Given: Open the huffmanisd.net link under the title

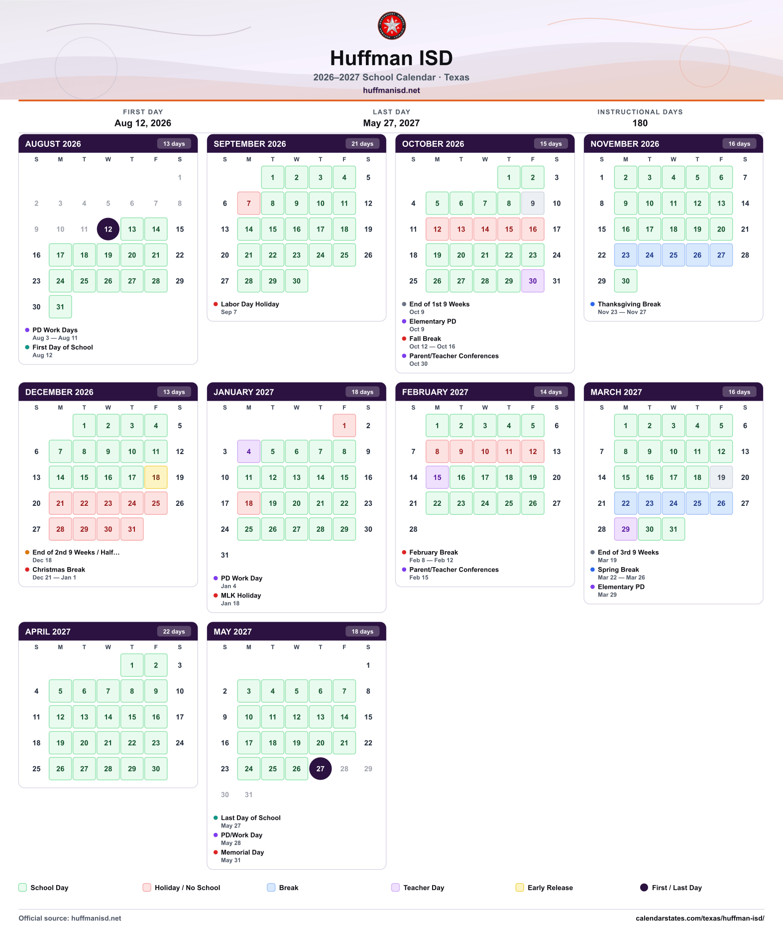Looking at the screenshot, I should coord(391,90).
